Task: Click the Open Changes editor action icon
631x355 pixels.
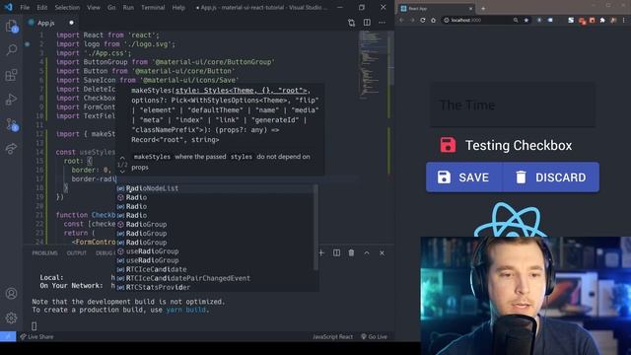Action: coord(351,23)
